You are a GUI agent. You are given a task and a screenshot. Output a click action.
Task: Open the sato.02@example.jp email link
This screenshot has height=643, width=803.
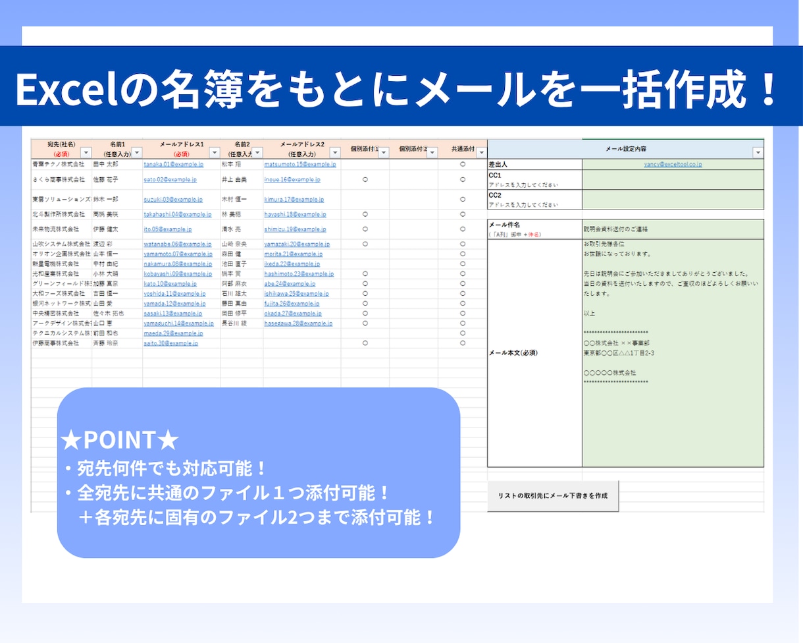click(x=170, y=179)
